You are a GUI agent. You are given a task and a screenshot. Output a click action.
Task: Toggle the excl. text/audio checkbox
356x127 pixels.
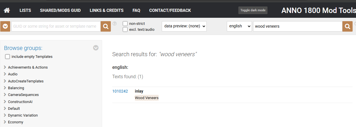point(125,29)
